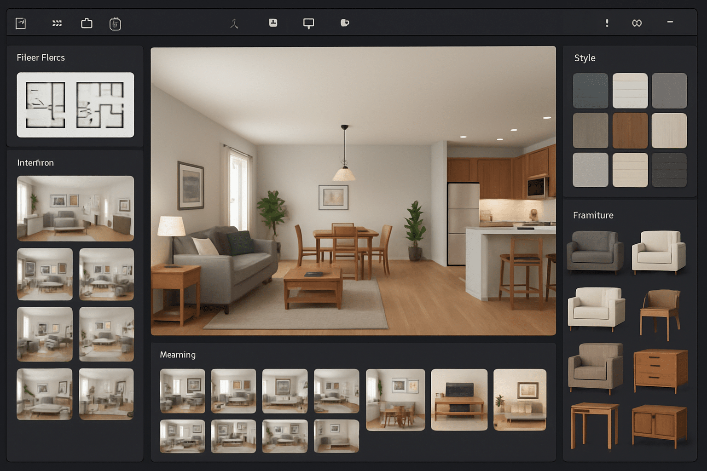Select the light gray swatch in the bottom Style row
Image resolution: width=707 pixels, height=471 pixels.
[x=591, y=170]
